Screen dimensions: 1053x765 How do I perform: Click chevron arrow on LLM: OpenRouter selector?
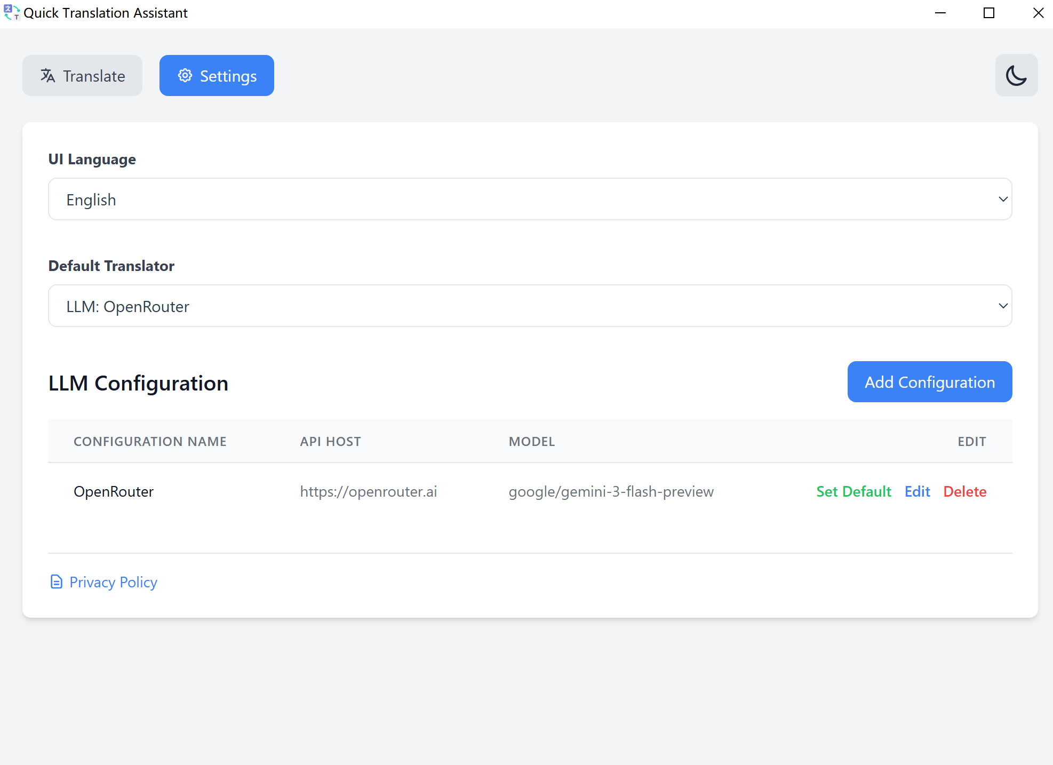[x=1003, y=306]
